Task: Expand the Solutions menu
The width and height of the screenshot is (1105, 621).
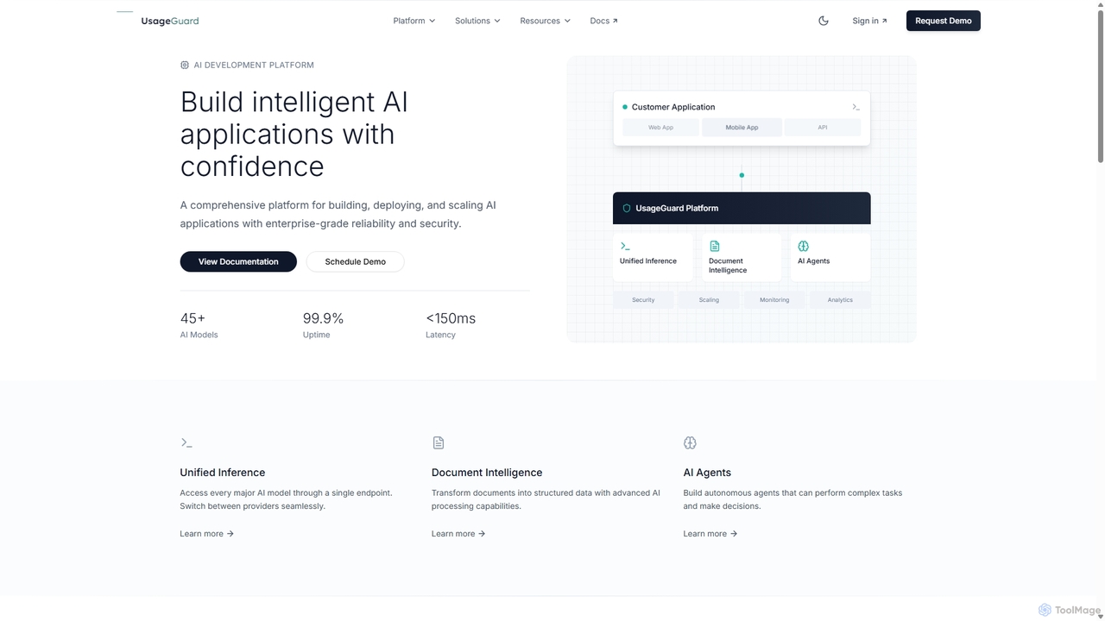Action: [477, 21]
